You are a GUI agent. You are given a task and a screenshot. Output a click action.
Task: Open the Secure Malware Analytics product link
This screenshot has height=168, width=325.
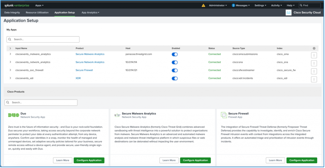pos(90,54)
